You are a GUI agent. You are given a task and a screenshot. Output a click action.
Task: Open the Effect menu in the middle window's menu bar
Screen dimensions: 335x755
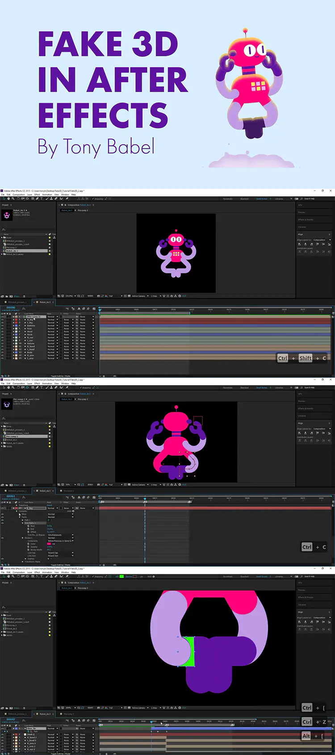(x=37, y=384)
